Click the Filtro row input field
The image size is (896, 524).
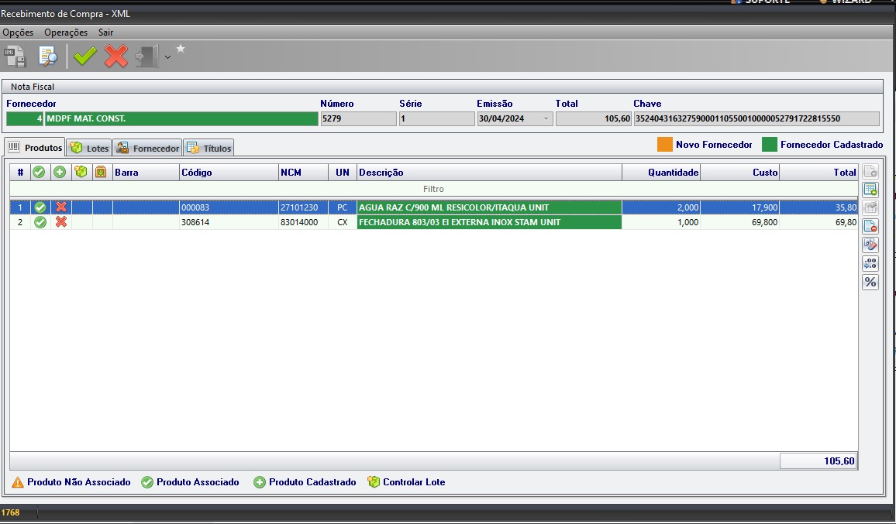coord(433,189)
